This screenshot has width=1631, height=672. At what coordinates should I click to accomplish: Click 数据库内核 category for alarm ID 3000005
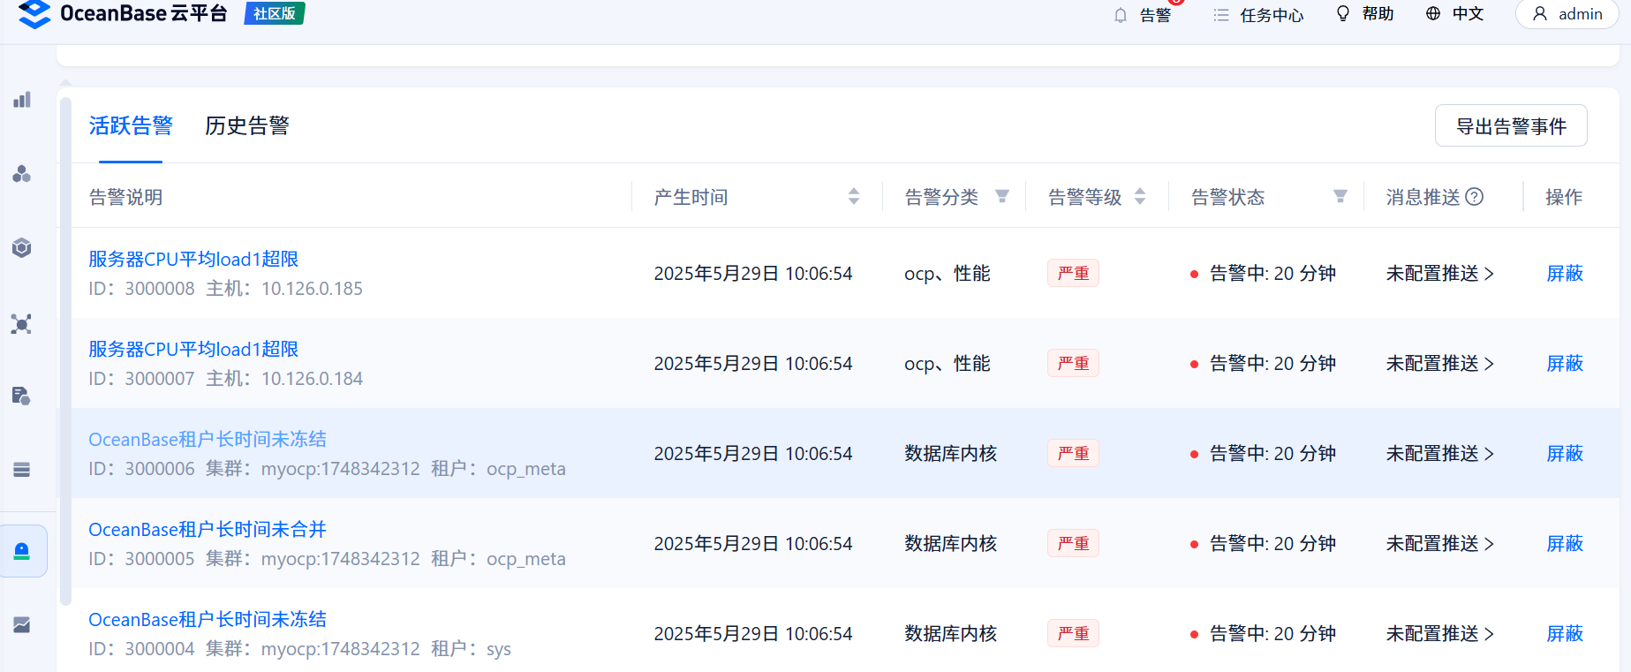coord(951,544)
